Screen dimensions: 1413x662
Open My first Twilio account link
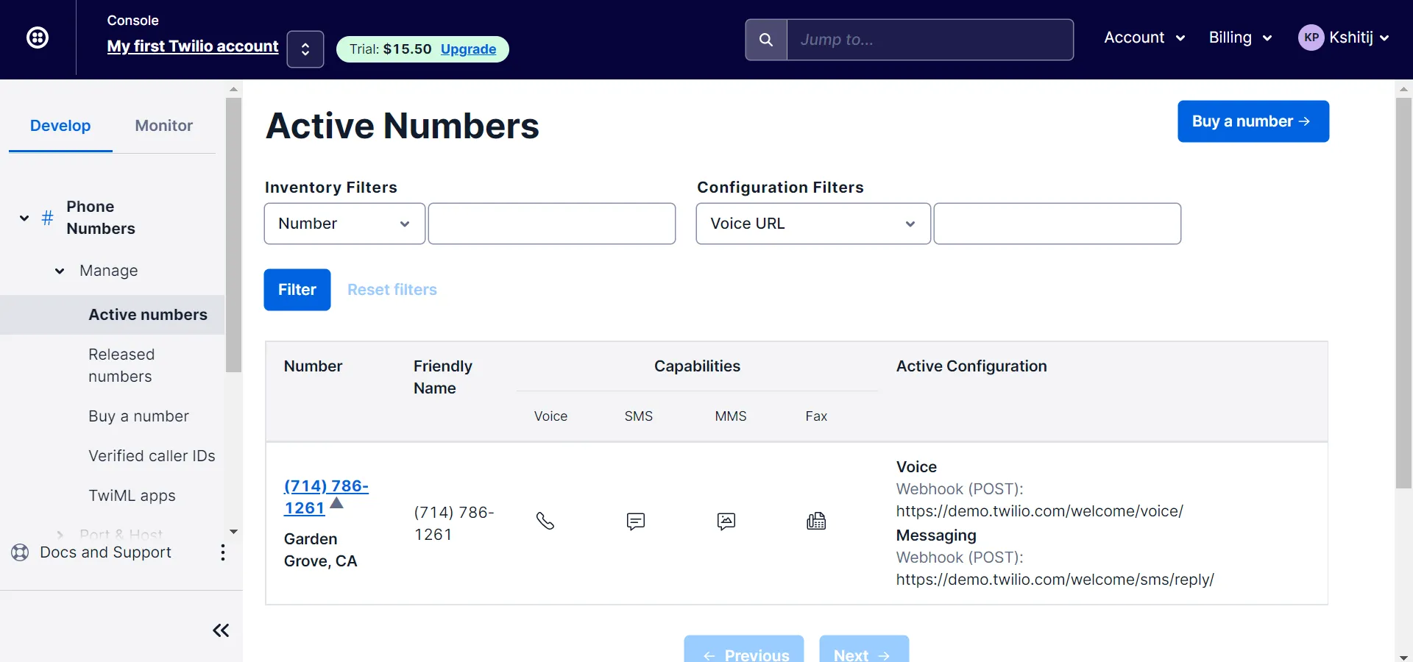193,46
